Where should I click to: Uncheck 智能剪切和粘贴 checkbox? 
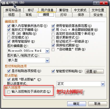coord(53,71)
